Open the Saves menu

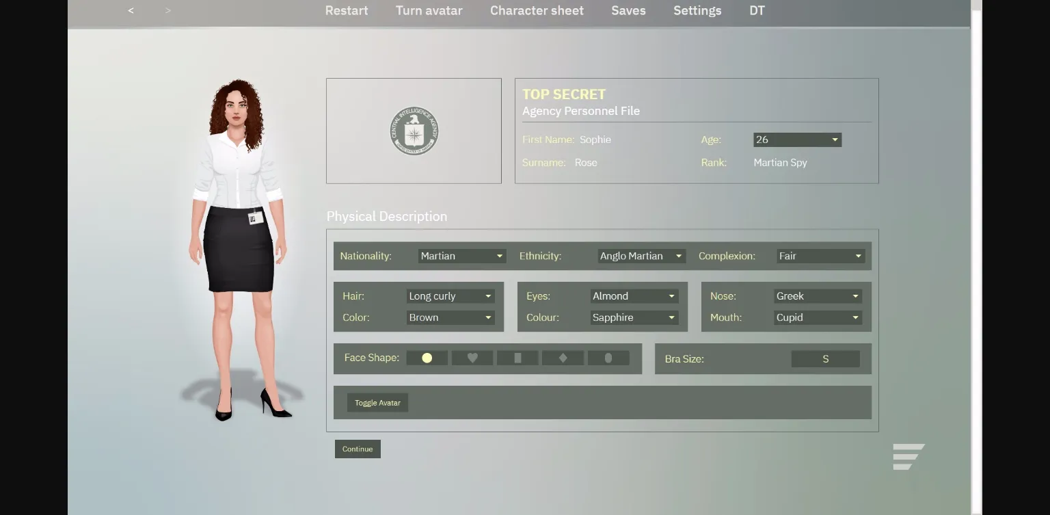click(x=628, y=10)
